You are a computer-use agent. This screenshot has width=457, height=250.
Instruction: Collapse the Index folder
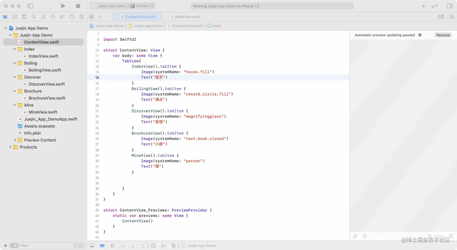(x=15, y=49)
